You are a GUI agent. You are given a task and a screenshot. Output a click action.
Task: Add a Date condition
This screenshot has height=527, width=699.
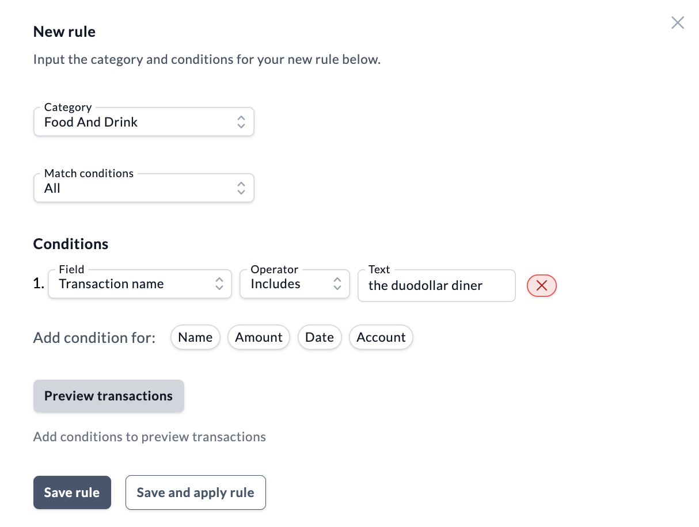coord(320,337)
